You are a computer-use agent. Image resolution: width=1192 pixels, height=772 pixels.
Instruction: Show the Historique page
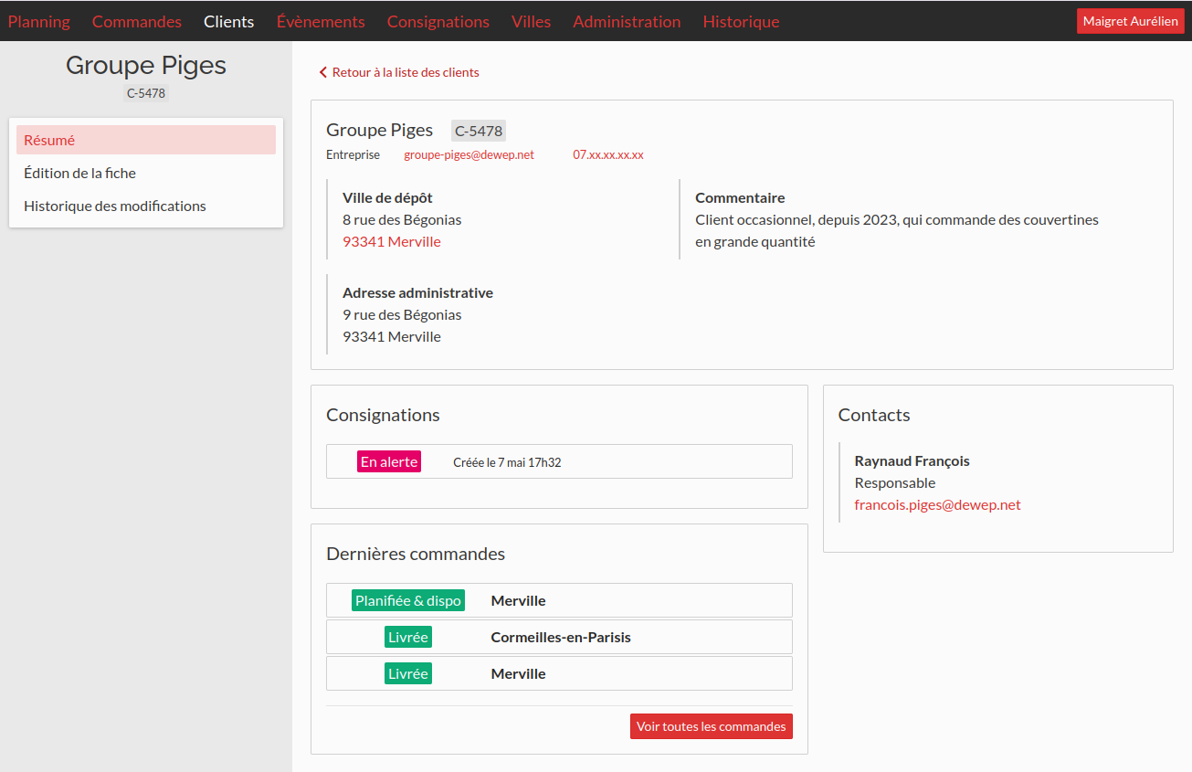pyautogui.click(x=741, y=21)
